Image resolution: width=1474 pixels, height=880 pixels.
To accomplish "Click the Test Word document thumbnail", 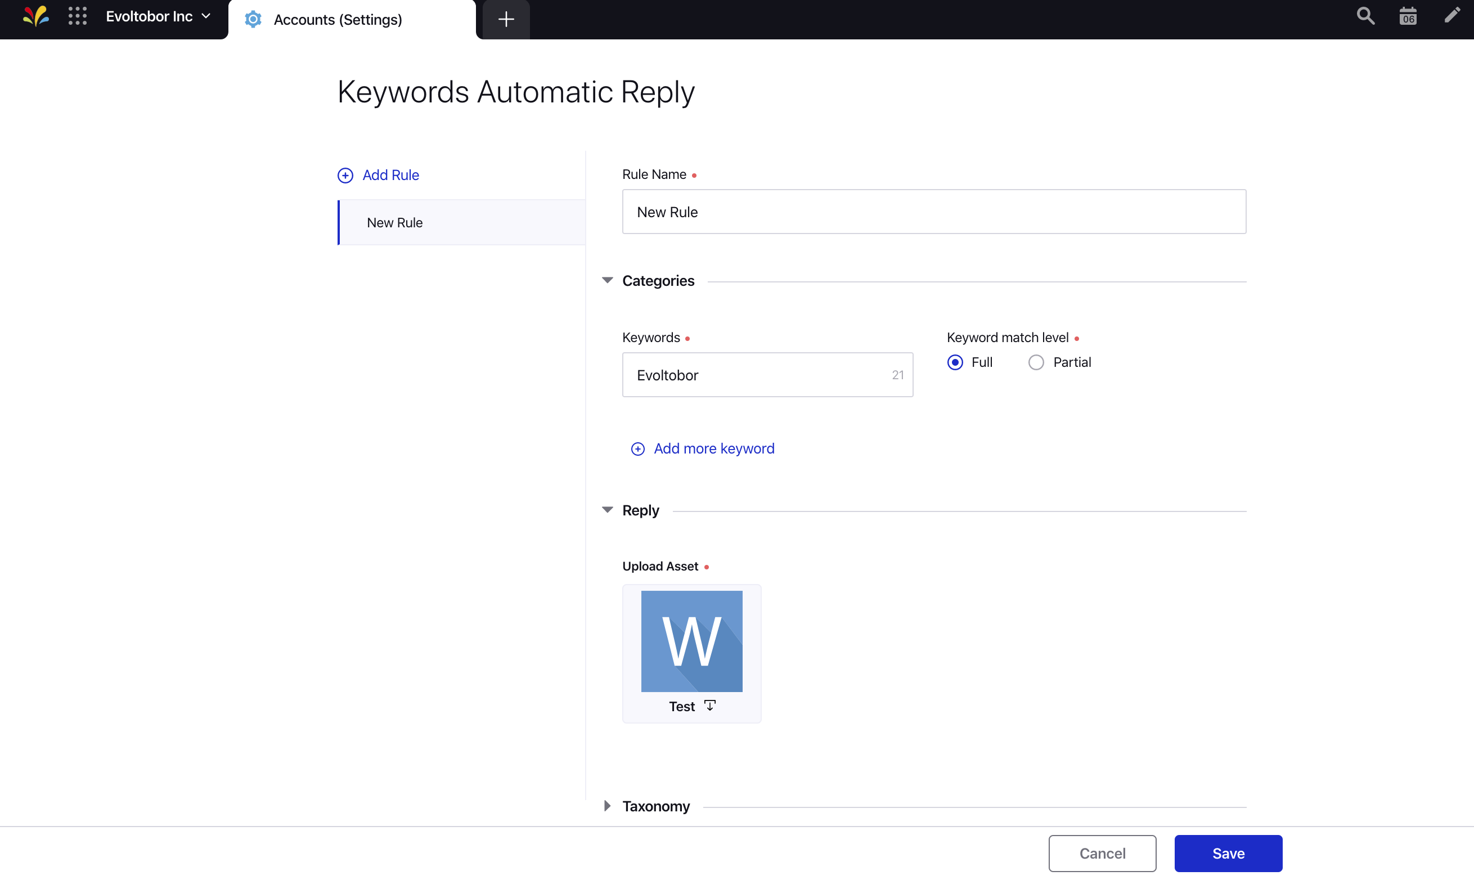I will 691,641.
